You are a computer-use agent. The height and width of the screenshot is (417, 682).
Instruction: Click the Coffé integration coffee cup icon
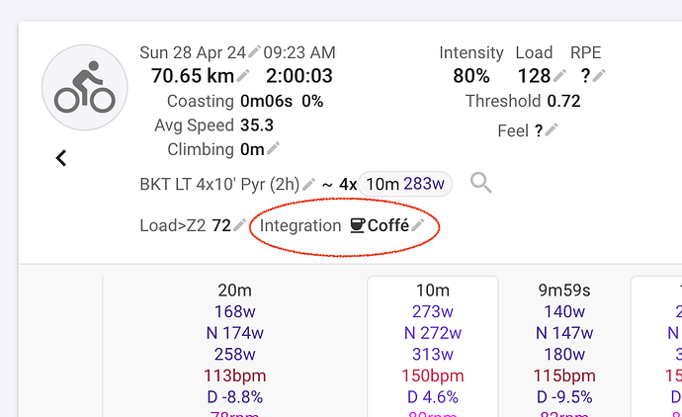click(x=357, y=225)
